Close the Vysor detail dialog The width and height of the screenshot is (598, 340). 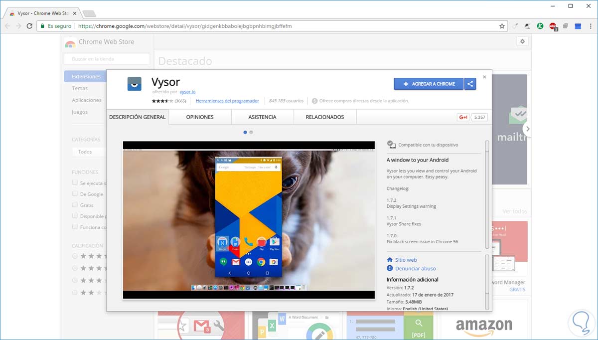[x=484, y=77]
